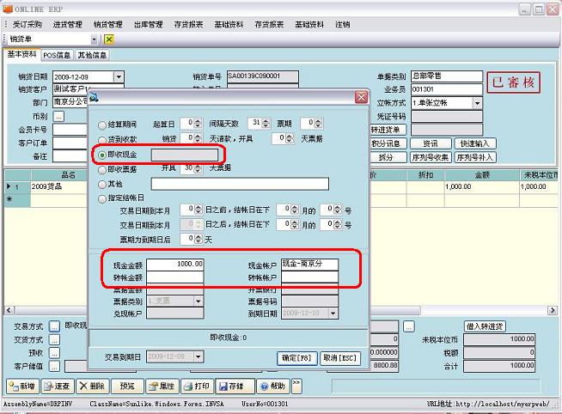Open the 销货单 document type dropdown
This screenshot has height=414, width=562.
[94, 40]
